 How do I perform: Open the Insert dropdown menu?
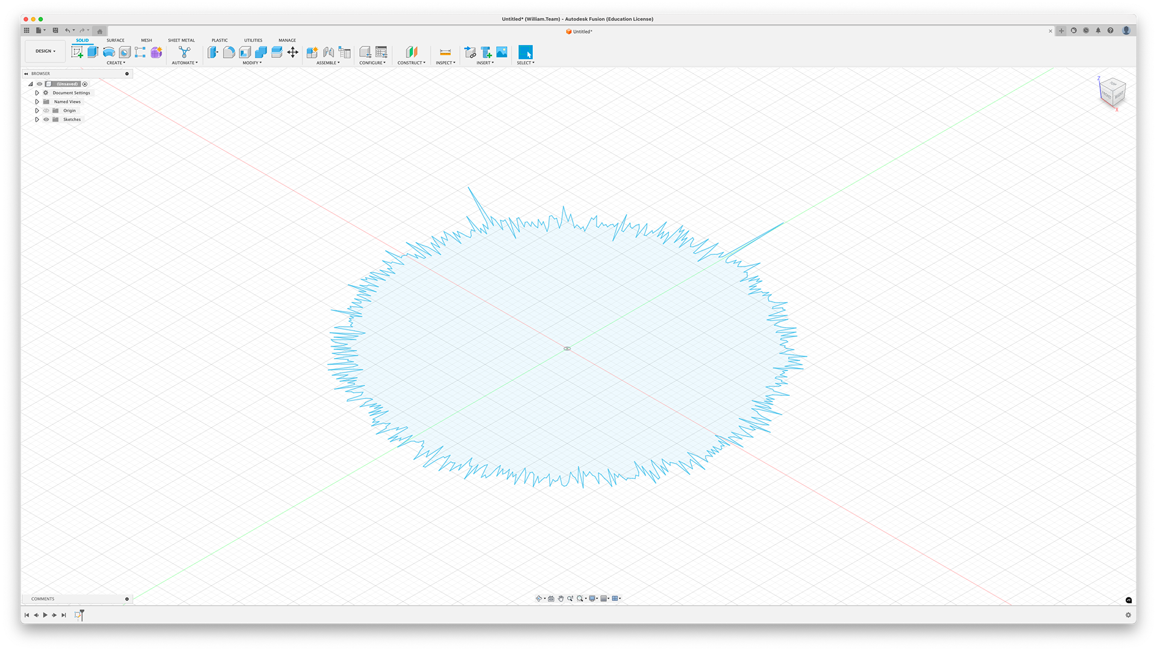pos(485,63)
